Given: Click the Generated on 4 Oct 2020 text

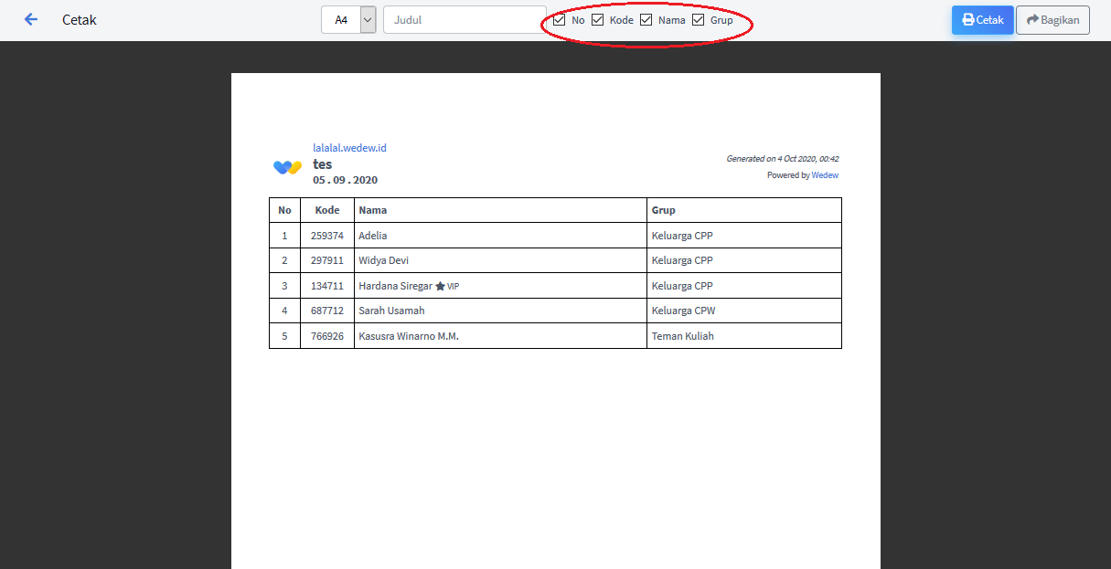Looking at the screenshot, I should pos(782,159).
